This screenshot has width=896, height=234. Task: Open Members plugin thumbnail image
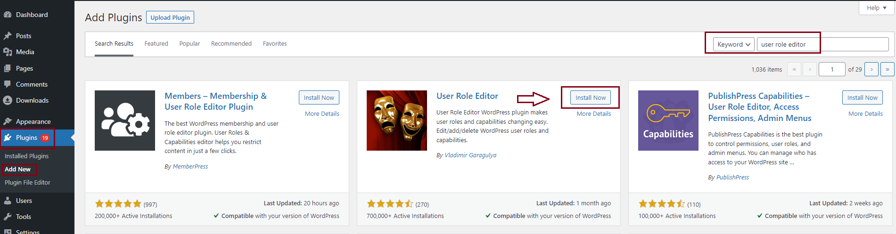(125, 121)
